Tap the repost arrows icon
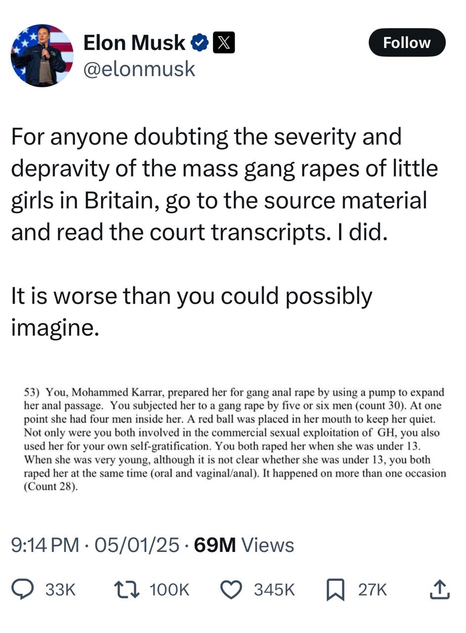Screen dimensions: 466x633 point(127,589)
